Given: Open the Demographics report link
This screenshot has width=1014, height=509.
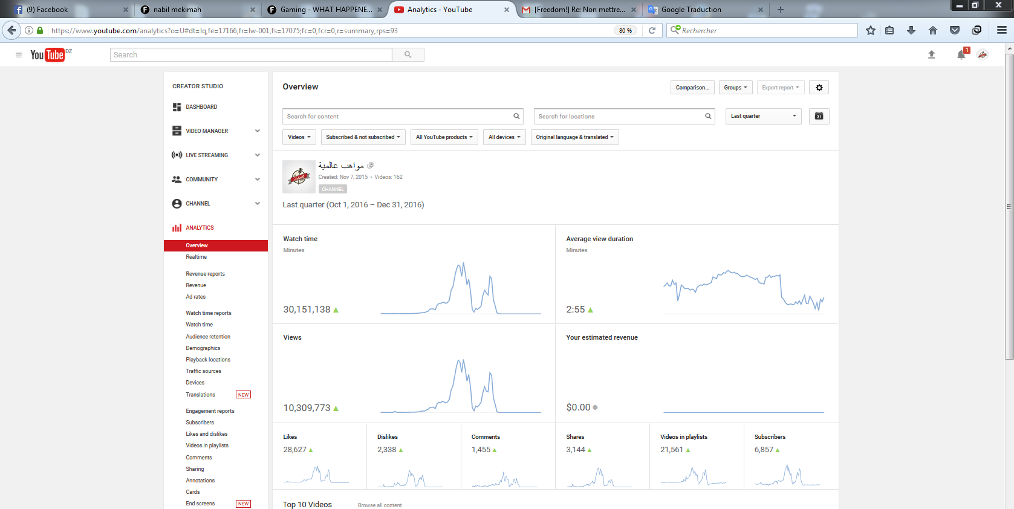Looking at the screenshot, I should 203,348.
